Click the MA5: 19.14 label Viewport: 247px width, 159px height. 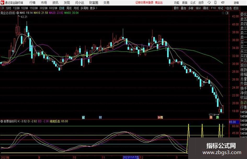(26, 13)
